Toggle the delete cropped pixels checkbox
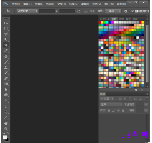 pos(132,11)
